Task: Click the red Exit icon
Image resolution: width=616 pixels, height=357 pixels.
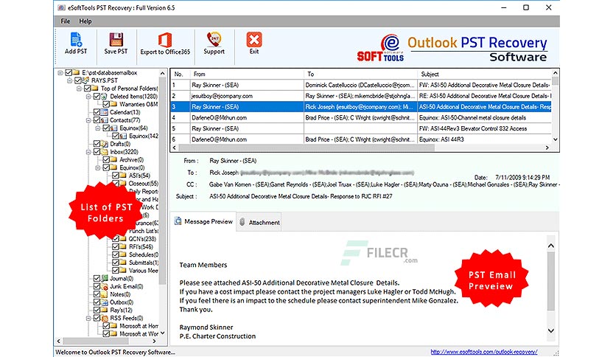Action: tap(254, 40)
